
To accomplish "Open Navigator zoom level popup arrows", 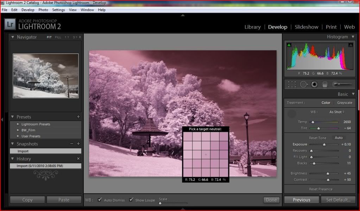I will [x=80, y=37].
